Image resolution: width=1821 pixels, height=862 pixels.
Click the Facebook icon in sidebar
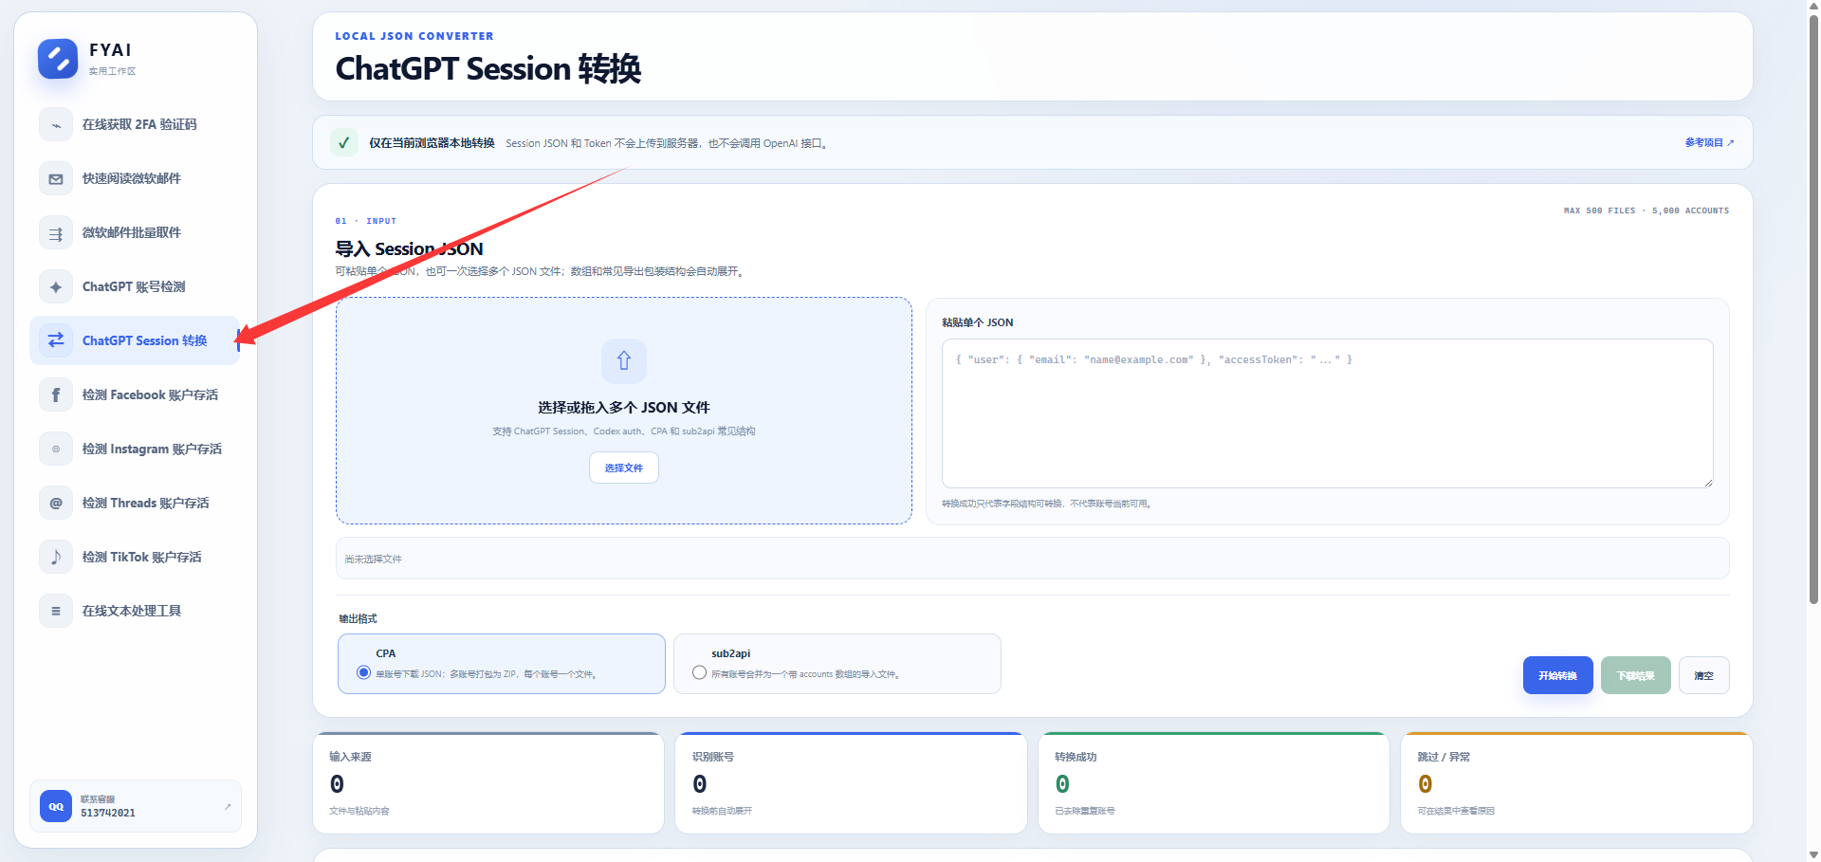click(56, 394)
